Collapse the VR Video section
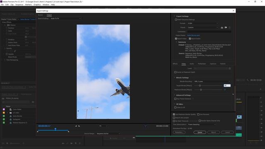 (x=174, y=104)
